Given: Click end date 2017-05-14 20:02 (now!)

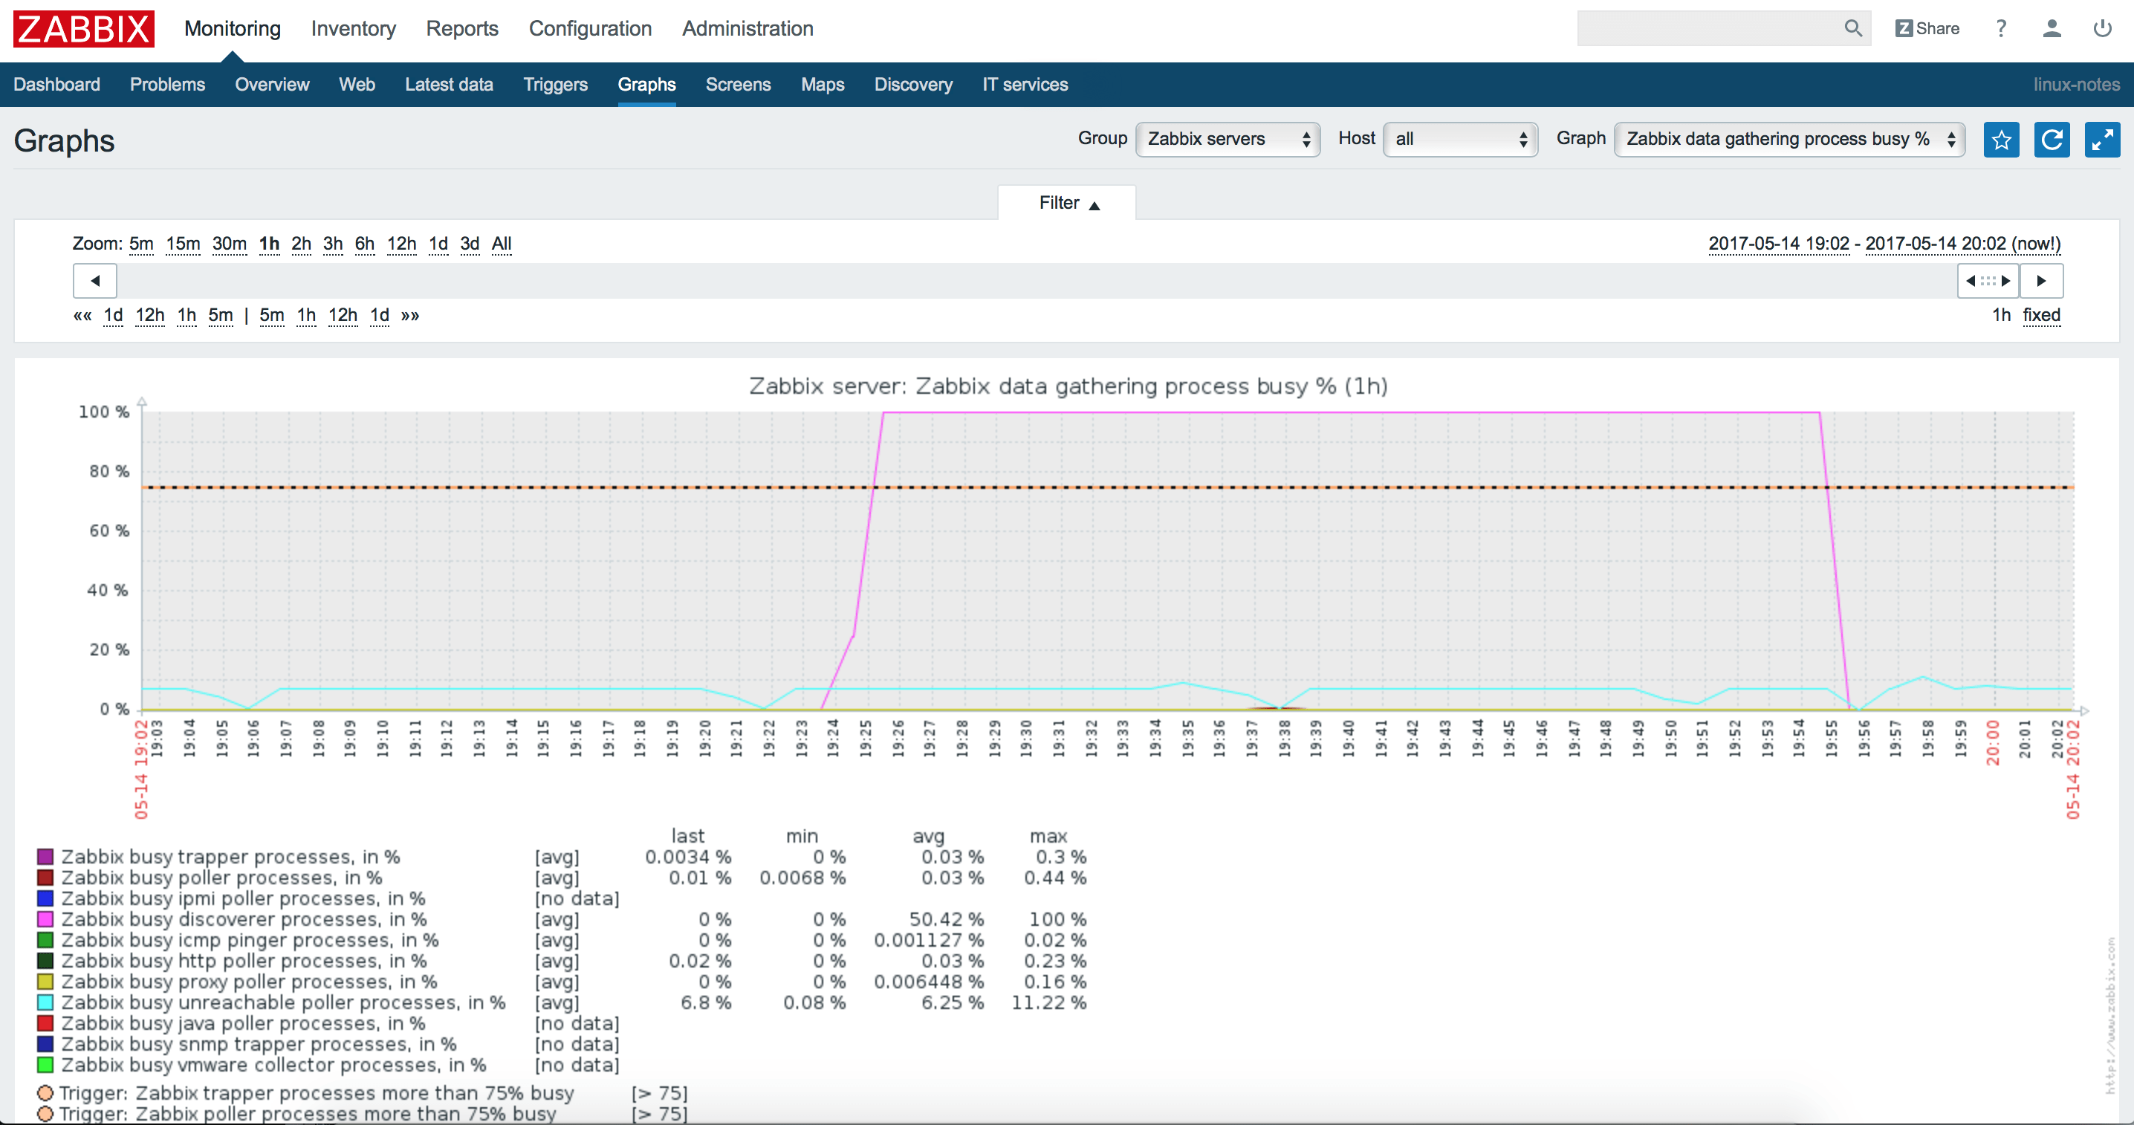Looking at the screenshot, I should tap(1962, 244).
